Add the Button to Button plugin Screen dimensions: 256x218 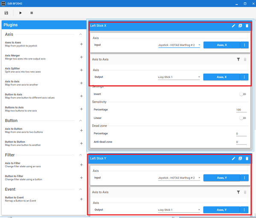pos(81,143)
